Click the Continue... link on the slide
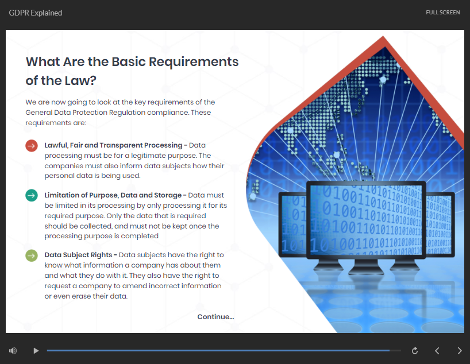The width and height of the screenshot is (470, 364). pos(215,317)
